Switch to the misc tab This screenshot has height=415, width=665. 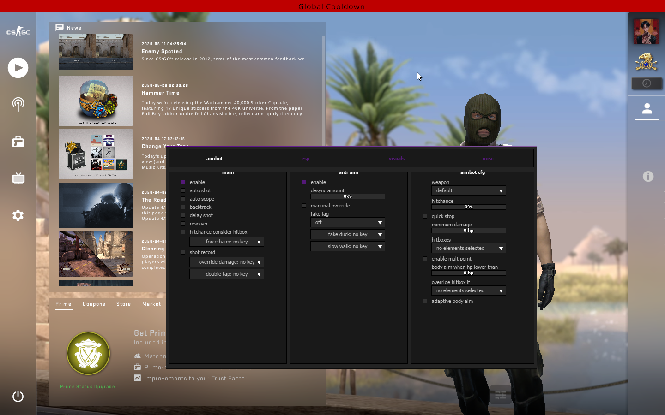tap(488, 158)
